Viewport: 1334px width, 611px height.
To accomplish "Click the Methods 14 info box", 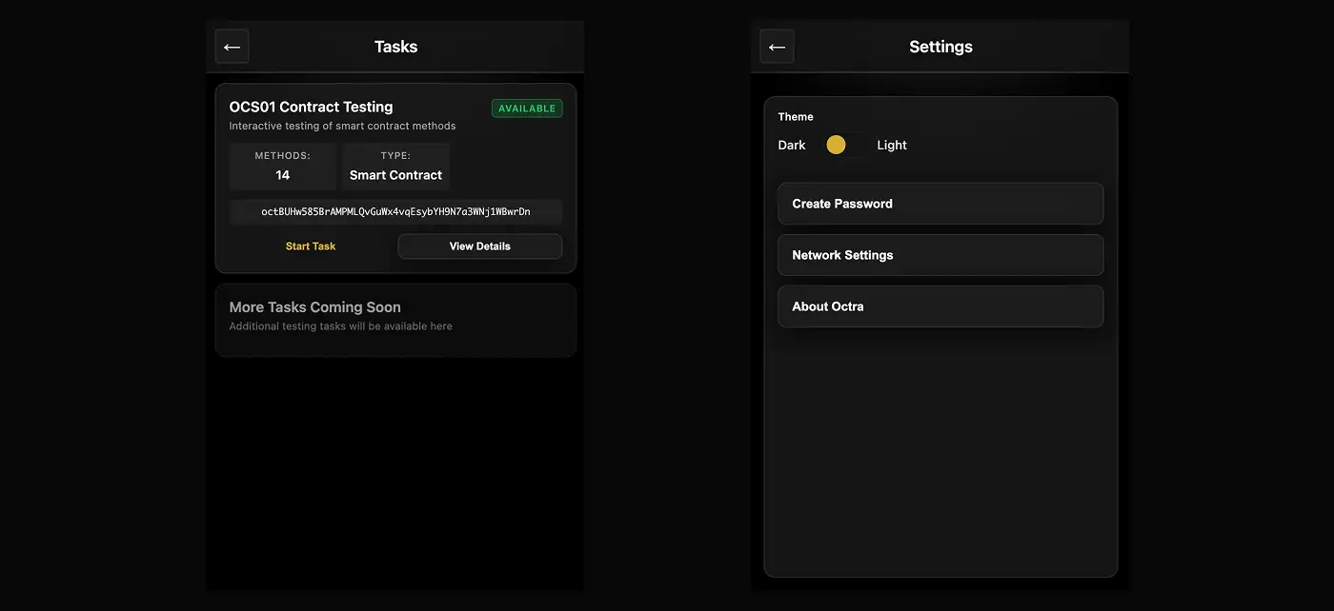I will [282, 167].
